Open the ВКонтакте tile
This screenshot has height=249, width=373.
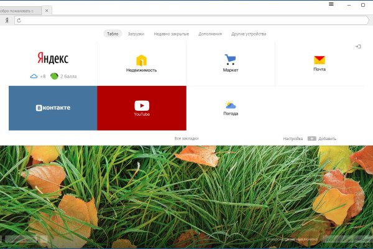pos(53,108)
